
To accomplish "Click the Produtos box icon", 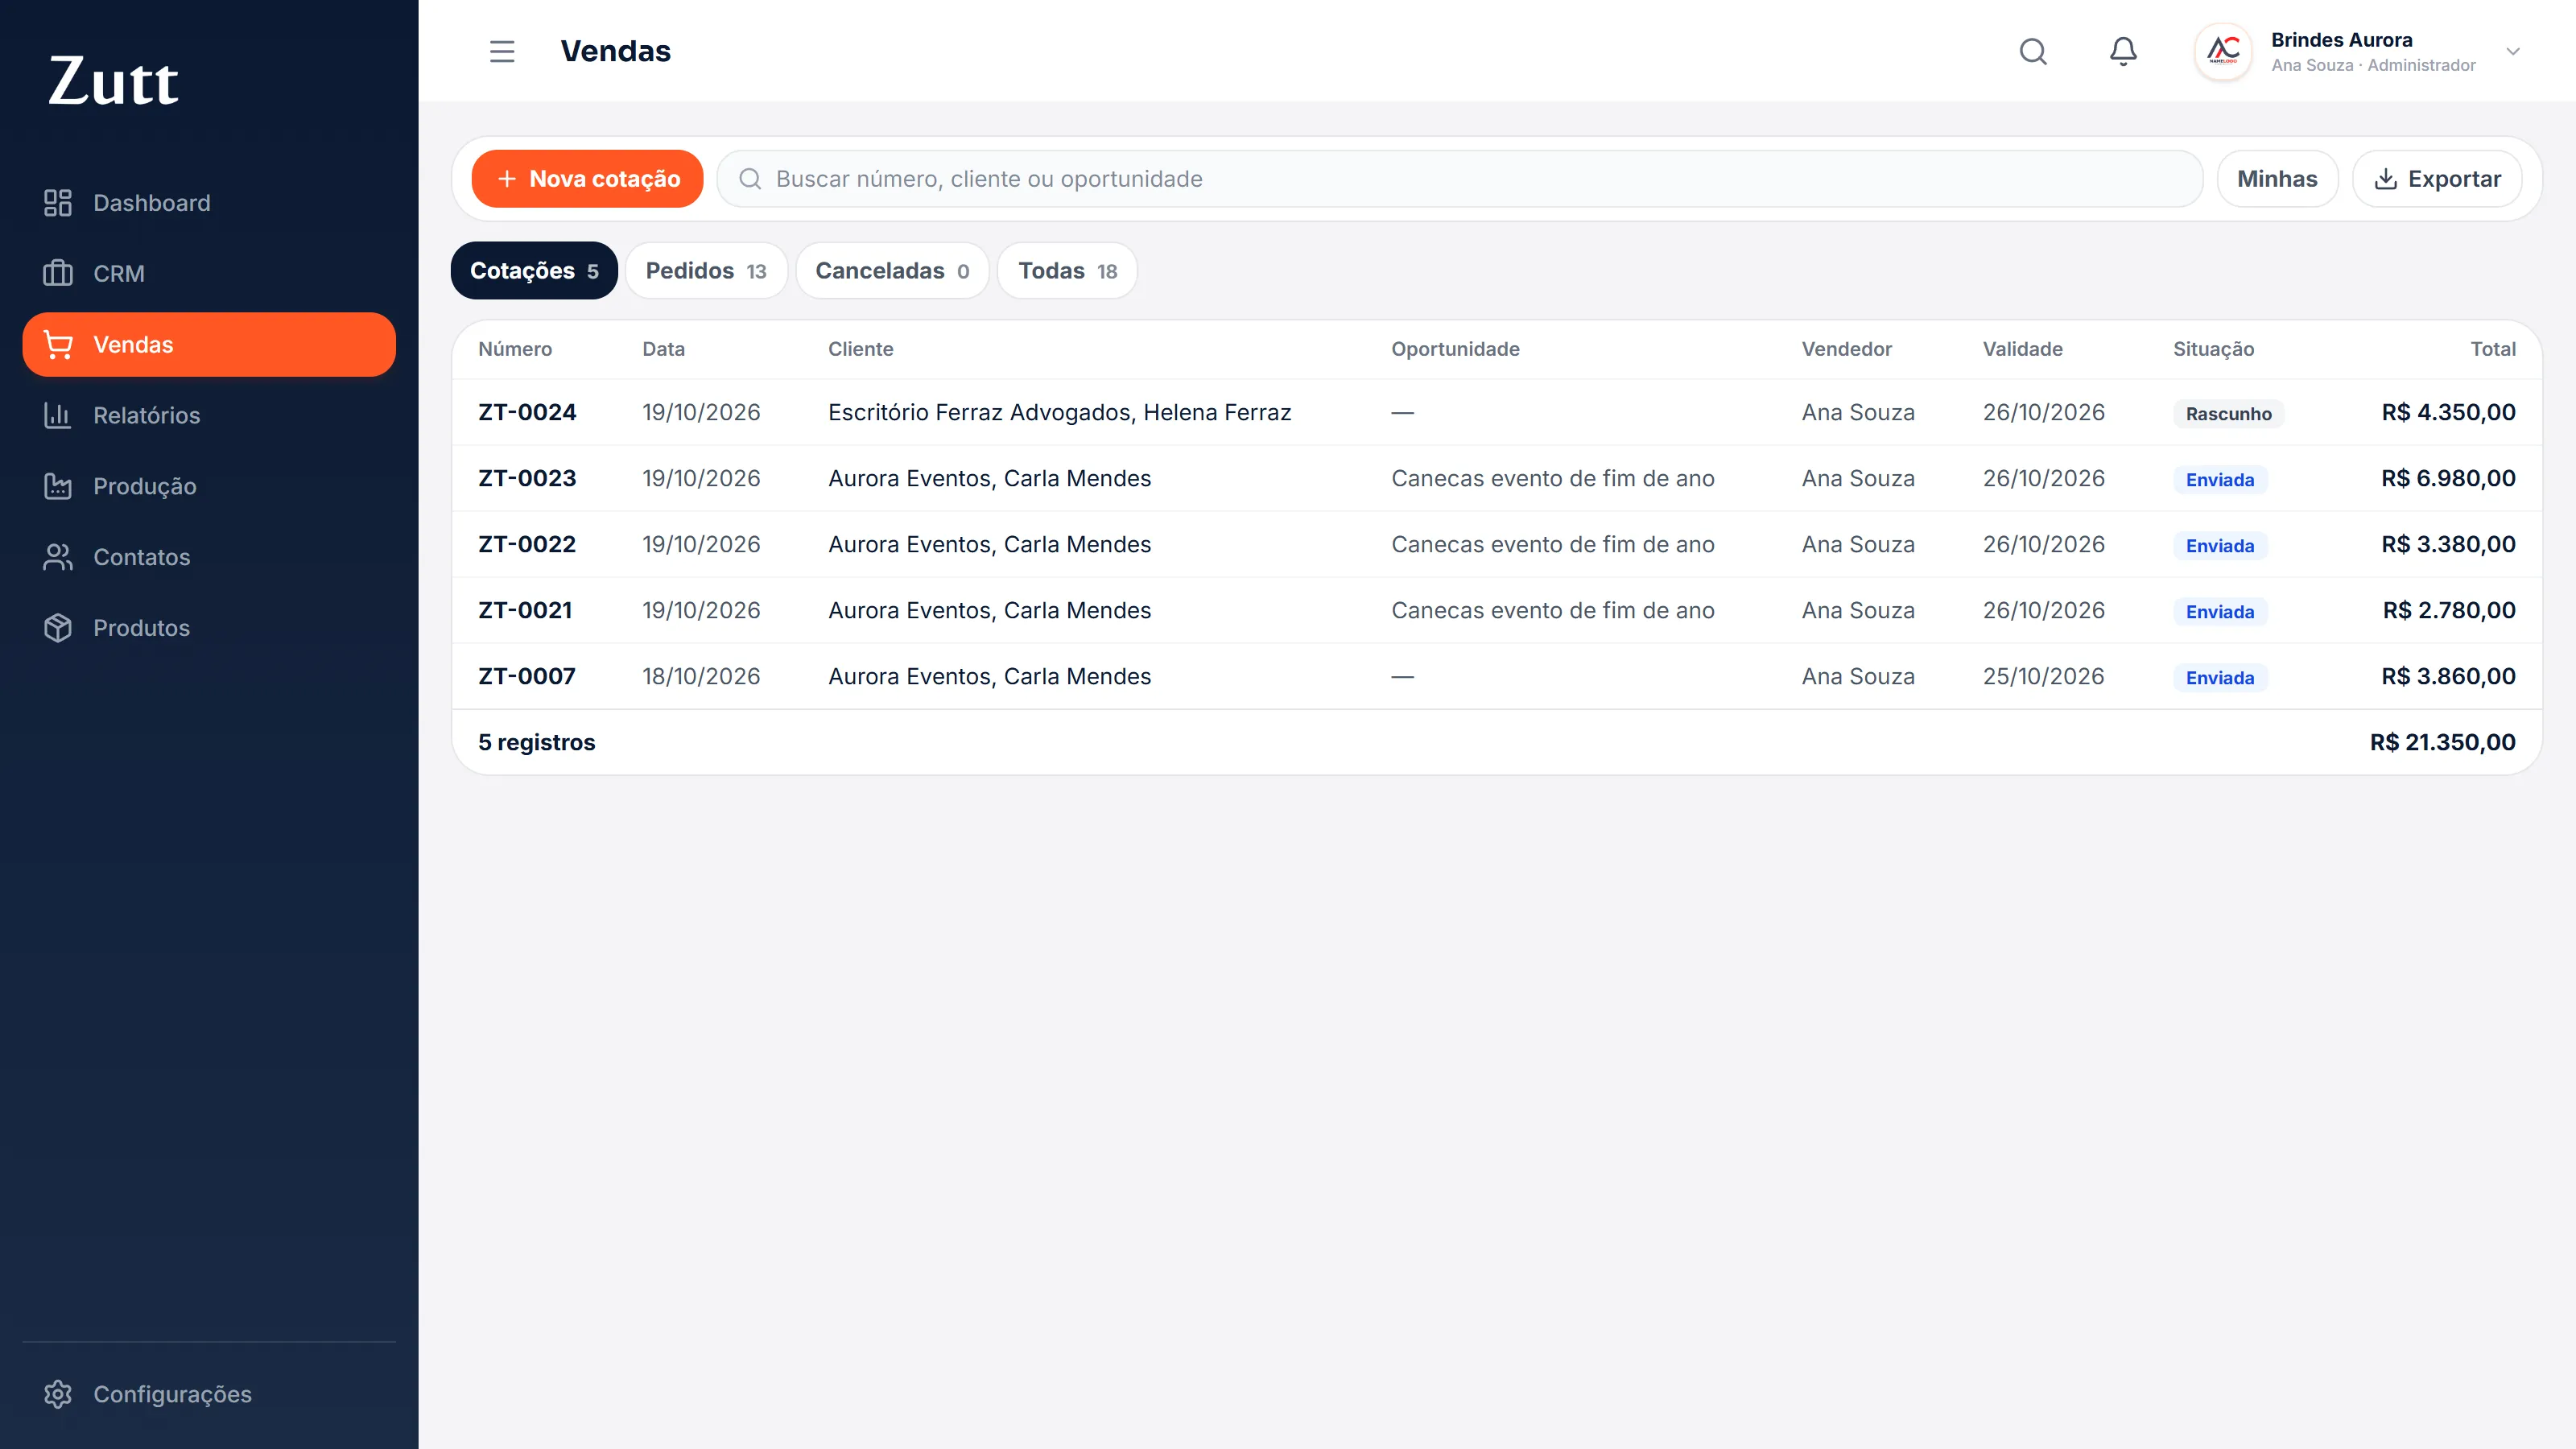I will tap(58, 628).
